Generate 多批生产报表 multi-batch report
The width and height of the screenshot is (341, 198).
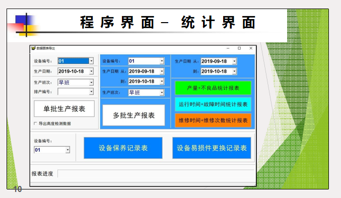[x=134, y=115]
